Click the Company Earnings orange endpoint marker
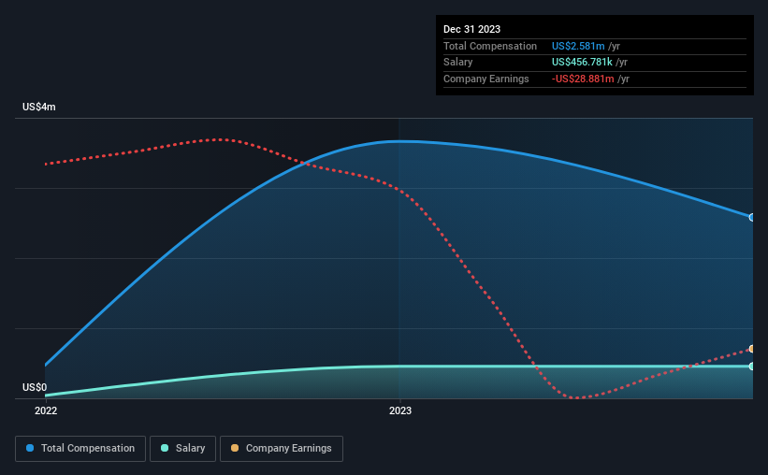 pyautogui.click(x=752, y=349)
